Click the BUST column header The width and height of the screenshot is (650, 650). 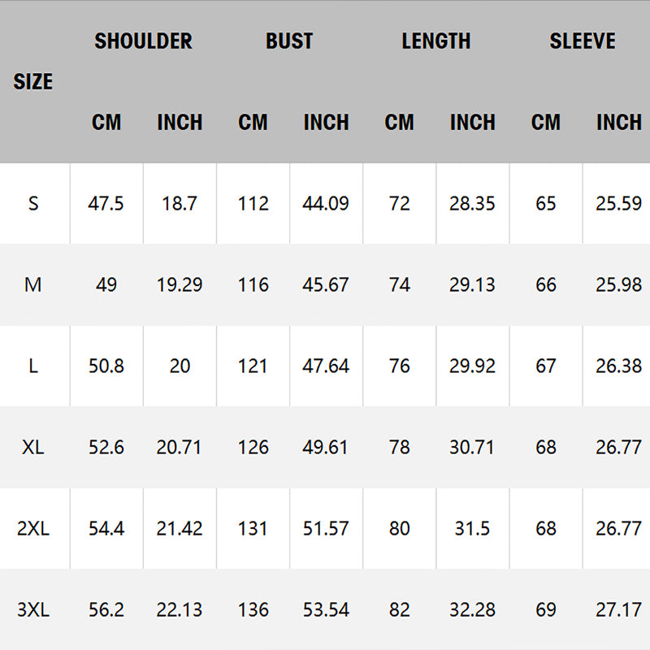pyautogui.click(x=289, y=41)
